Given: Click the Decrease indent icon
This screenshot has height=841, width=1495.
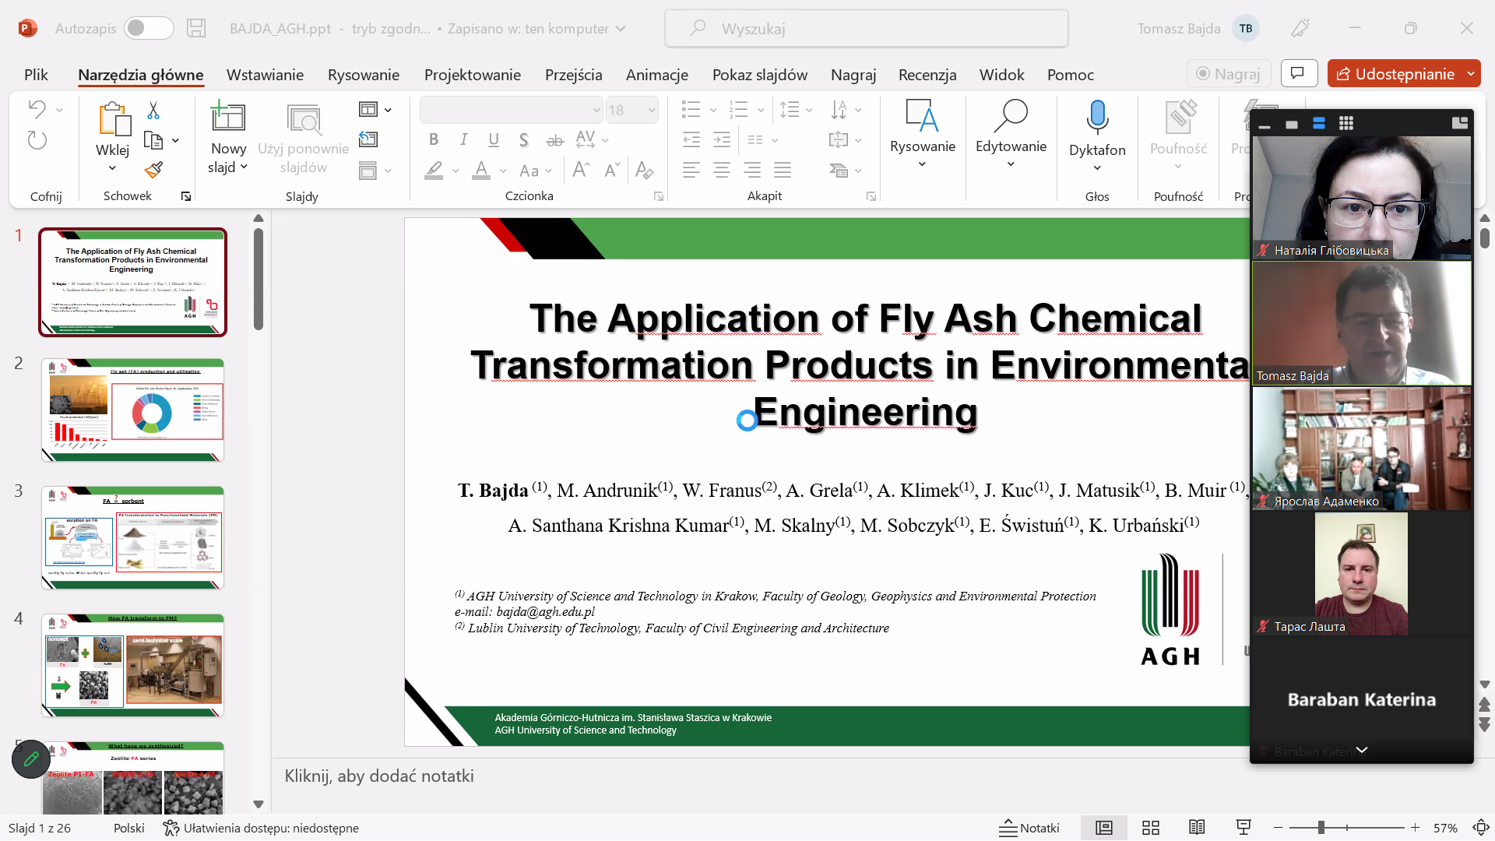Looking at the screenshot, I should point(691,140).
